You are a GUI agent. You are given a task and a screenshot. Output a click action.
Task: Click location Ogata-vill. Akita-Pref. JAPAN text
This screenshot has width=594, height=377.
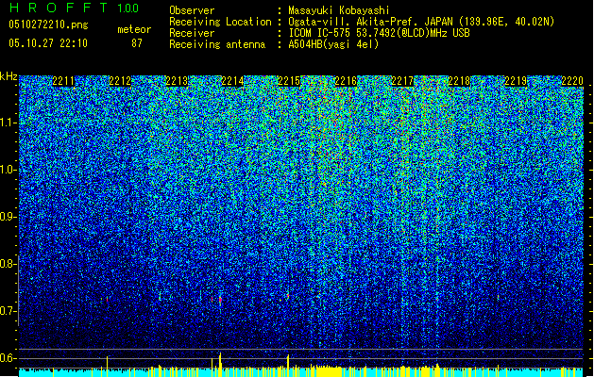tap(421, 22)
